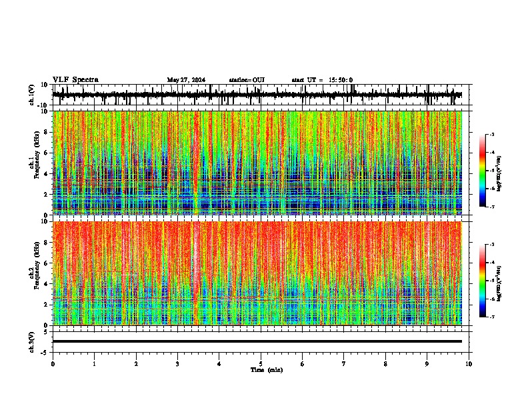The image size is (528, 408).
Task: Click the ch.1 color scale bar
Action: (x=483, y=171)
